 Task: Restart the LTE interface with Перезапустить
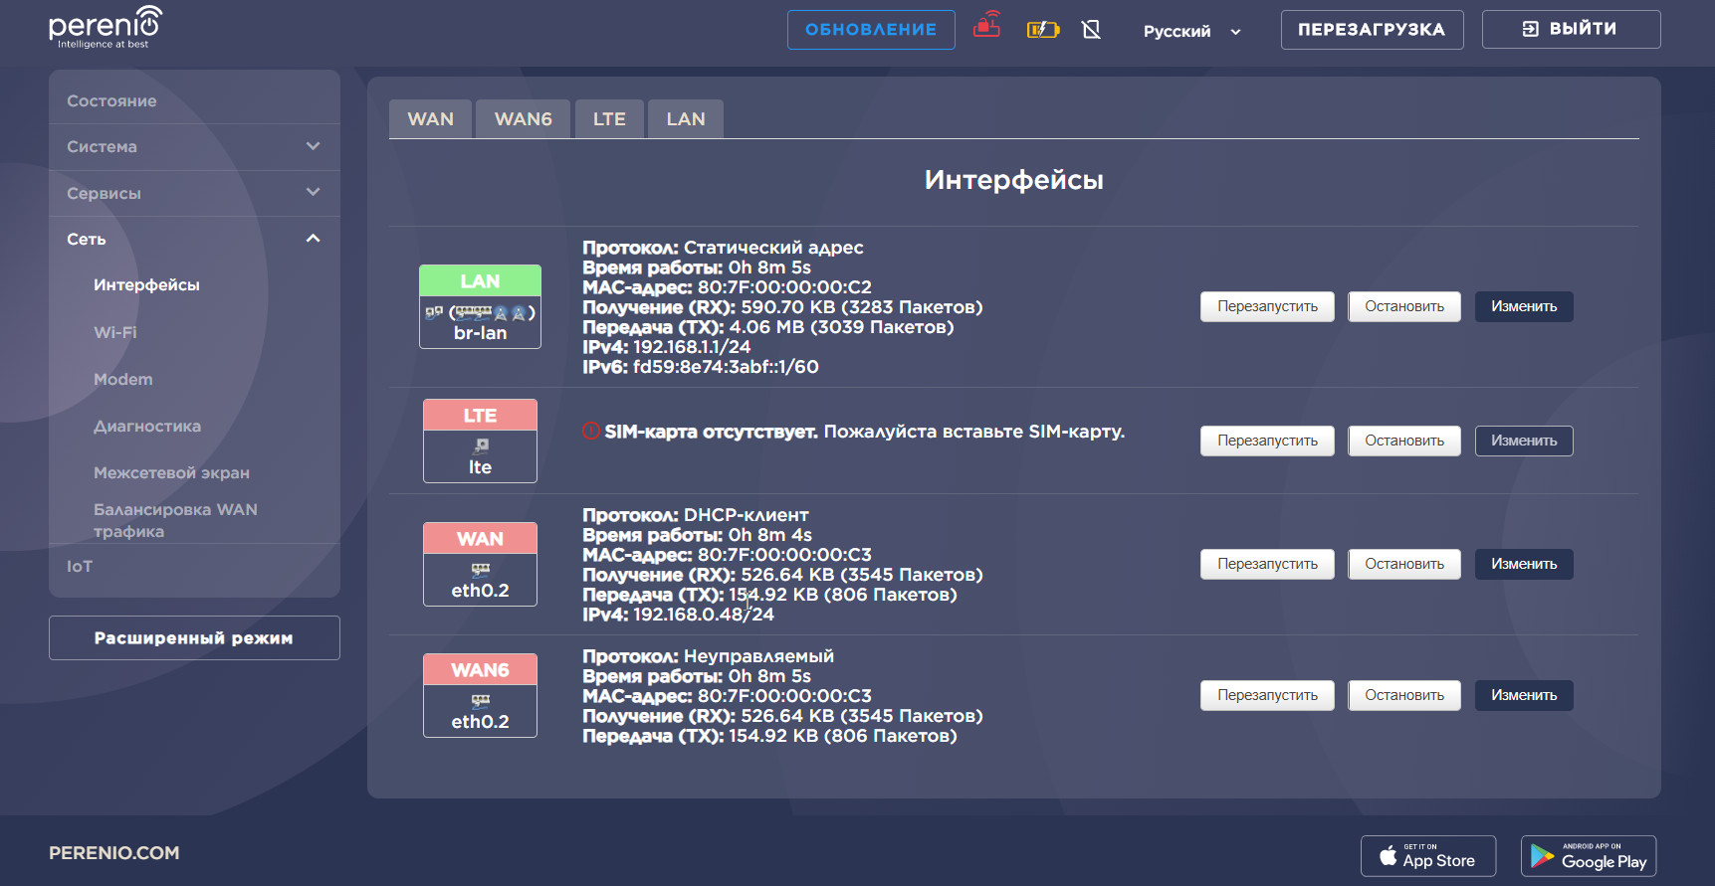(1267, 441)
